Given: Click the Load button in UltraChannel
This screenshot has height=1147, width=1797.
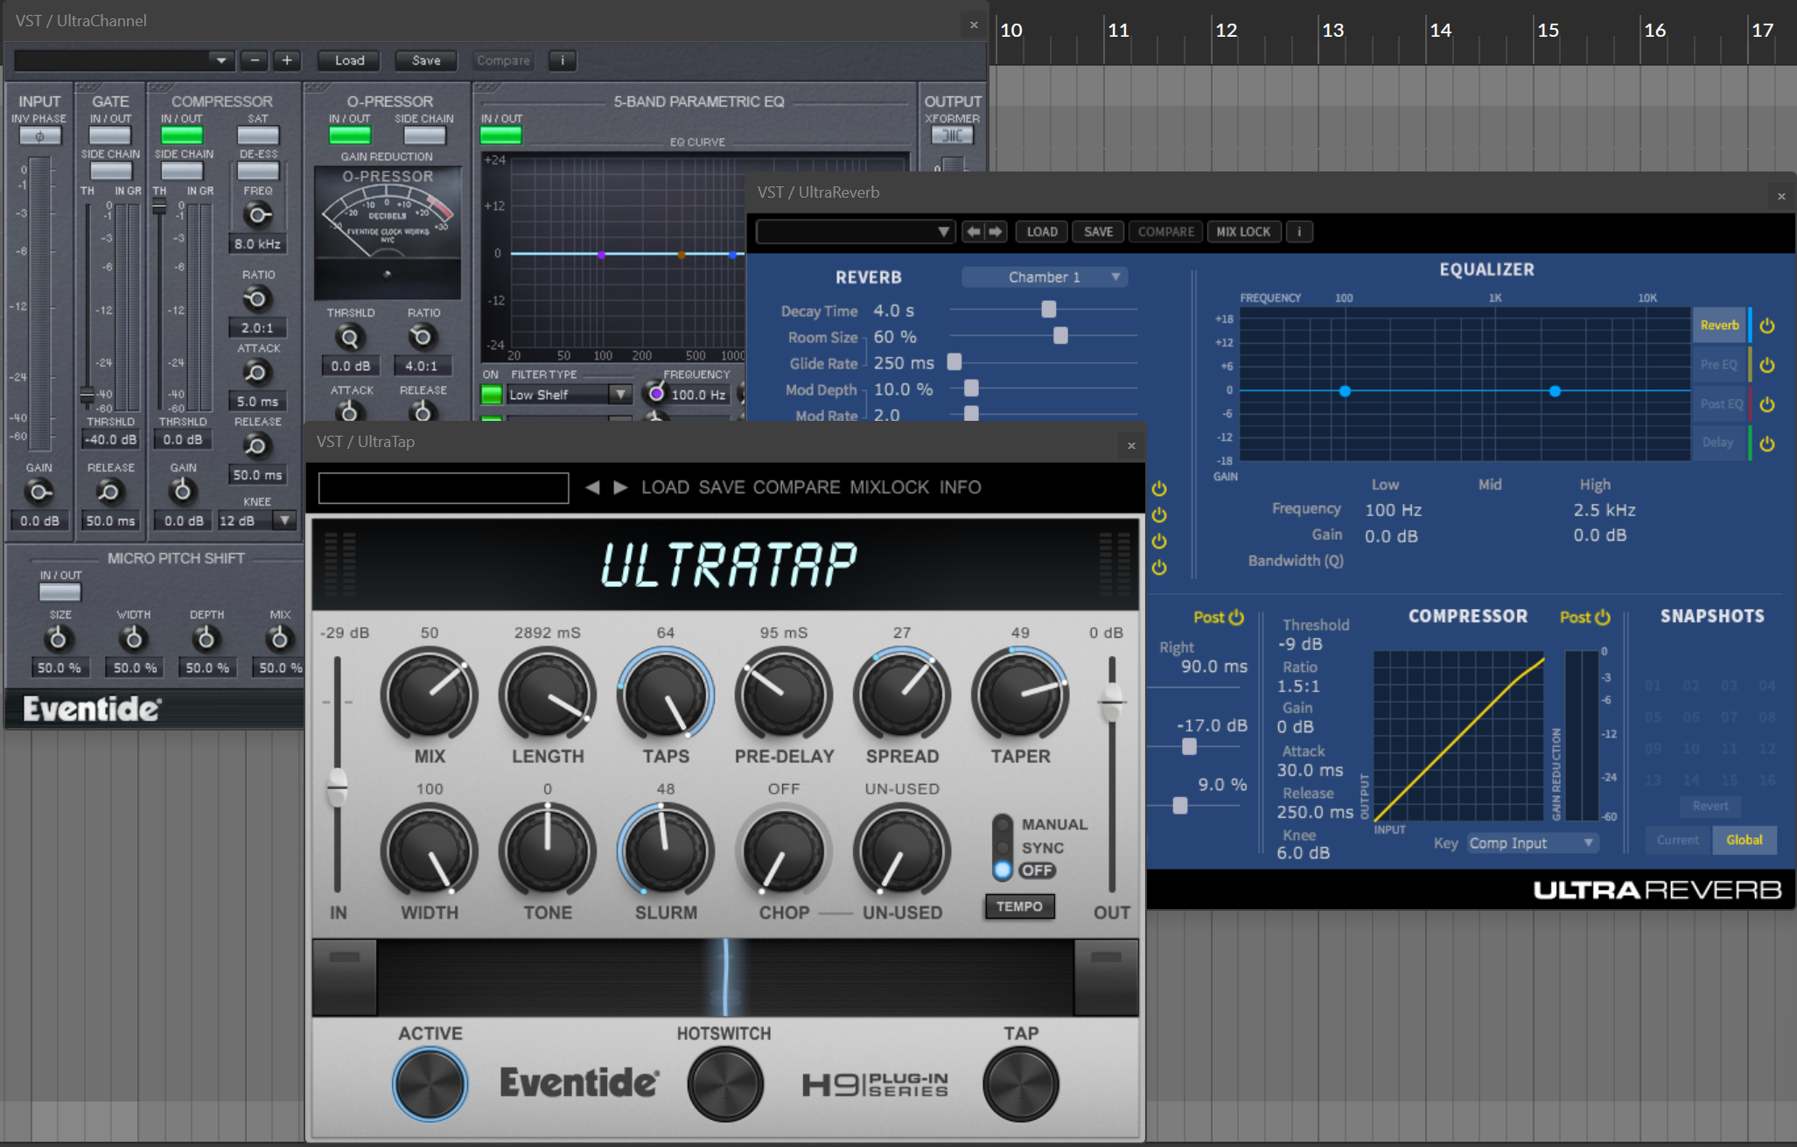Looking at the screenshot, I should click(x=347, y=60).
